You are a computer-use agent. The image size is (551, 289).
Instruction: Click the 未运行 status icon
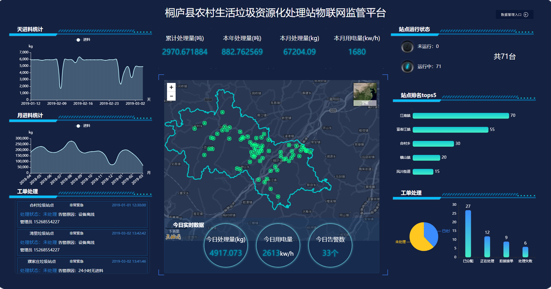[407, 46]
